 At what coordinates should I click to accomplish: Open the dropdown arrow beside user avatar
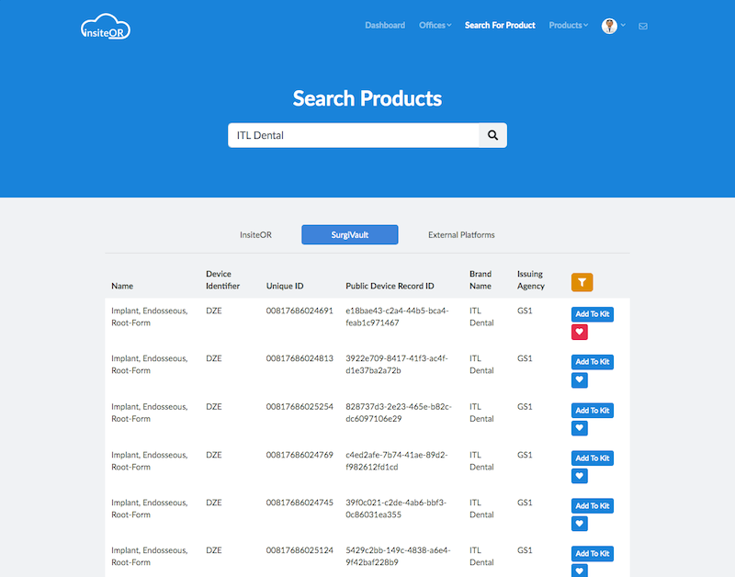pyautogui.click(x=624, y=26)
